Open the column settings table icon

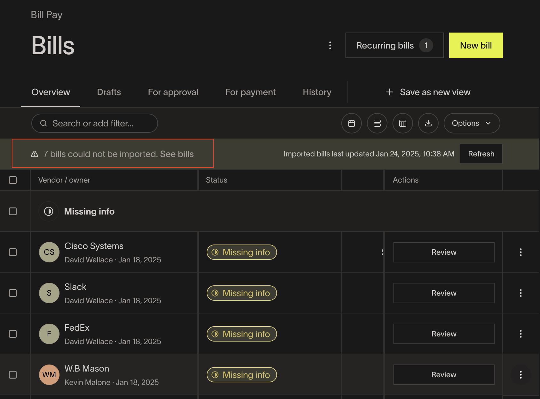(402, 123)
